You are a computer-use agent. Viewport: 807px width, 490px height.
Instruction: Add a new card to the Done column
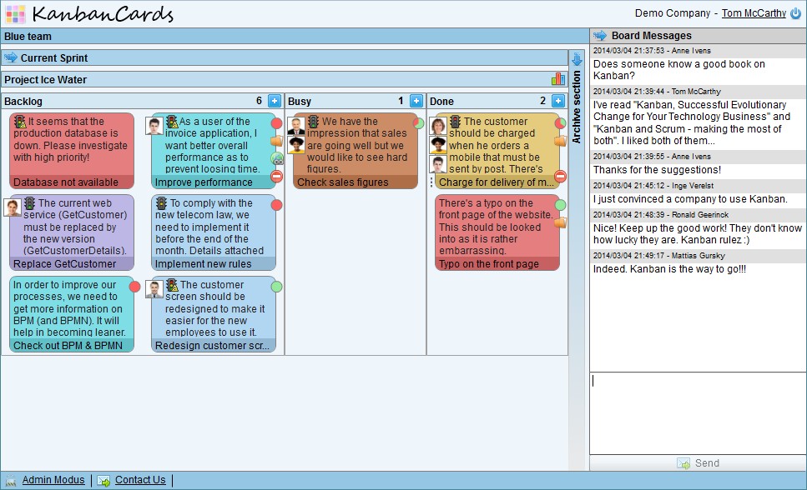(x=558, y=101)
